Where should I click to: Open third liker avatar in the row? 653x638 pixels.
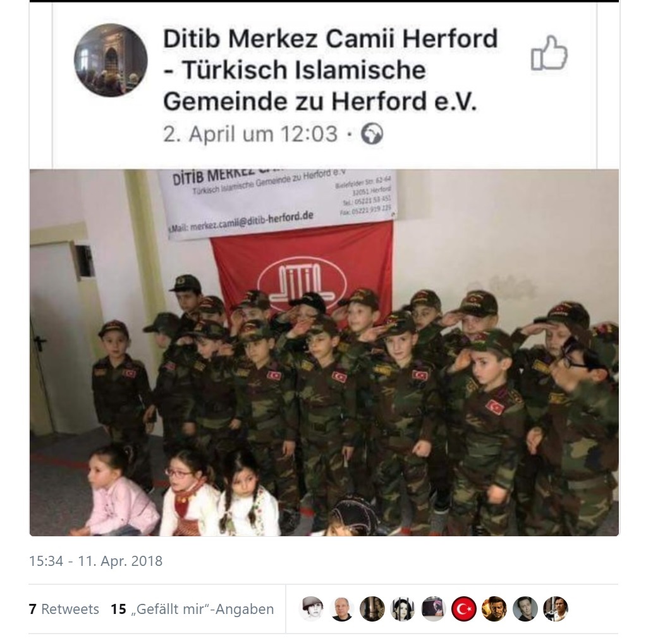372,609
